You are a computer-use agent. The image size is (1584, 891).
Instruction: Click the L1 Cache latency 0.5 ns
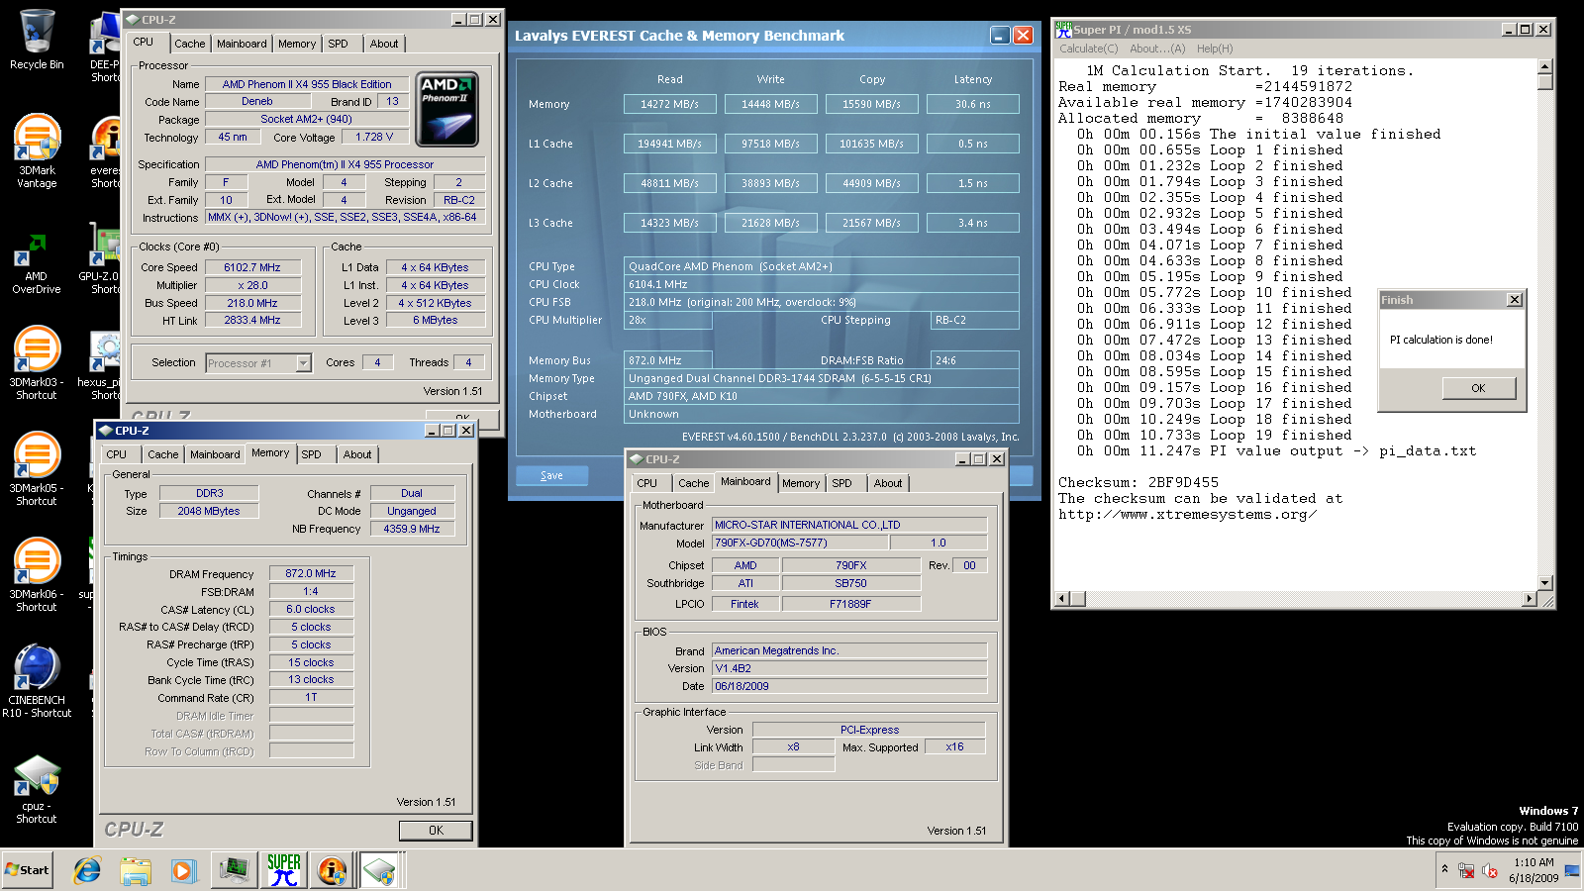click(972, 144)
